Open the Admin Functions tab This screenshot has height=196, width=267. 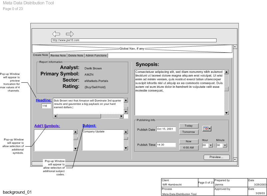click(x=96, y=56)
